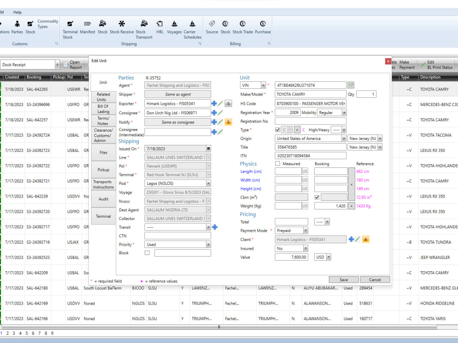Click the S button beside Exporter
The image size is (458, 343).
[x=229, y=103]
